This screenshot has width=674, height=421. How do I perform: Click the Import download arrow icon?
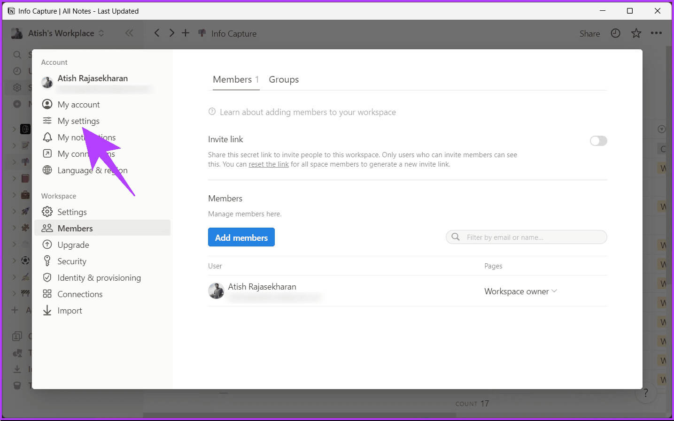[47, 310]
